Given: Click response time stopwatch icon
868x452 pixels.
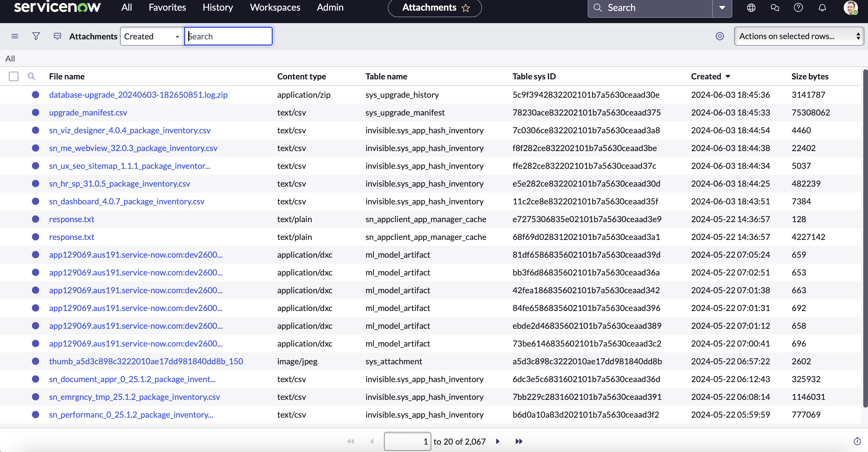Looking at the screenshot, I should click(857, 441).
